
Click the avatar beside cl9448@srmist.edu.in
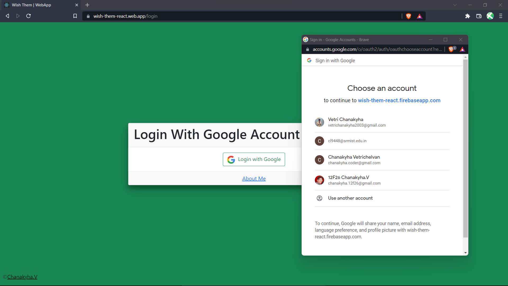click(319, 141)
